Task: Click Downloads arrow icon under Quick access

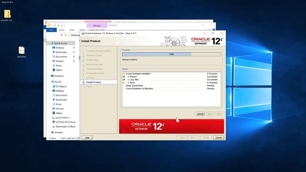Action: pyautogui.click(x=54, y=52)
